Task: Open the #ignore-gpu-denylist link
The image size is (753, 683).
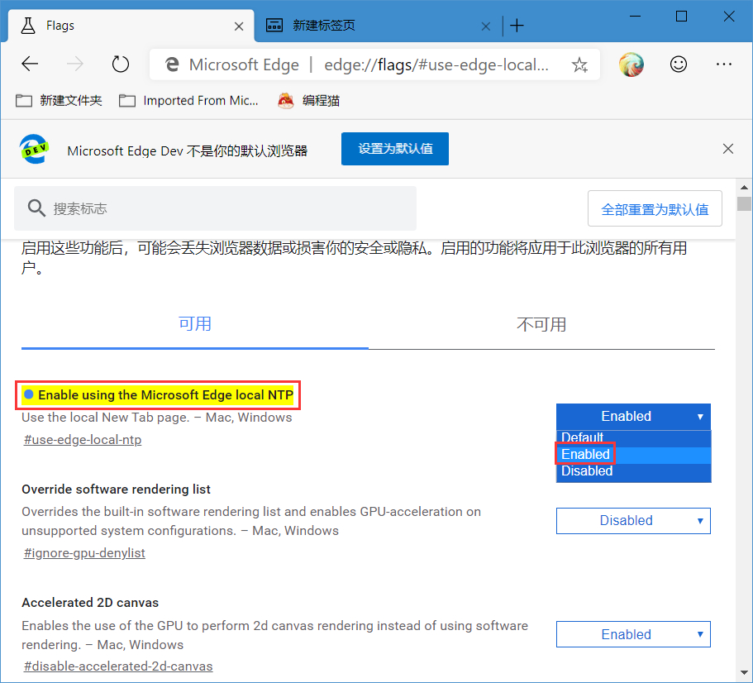Action: pyautogui.click(x=83, y=552)
